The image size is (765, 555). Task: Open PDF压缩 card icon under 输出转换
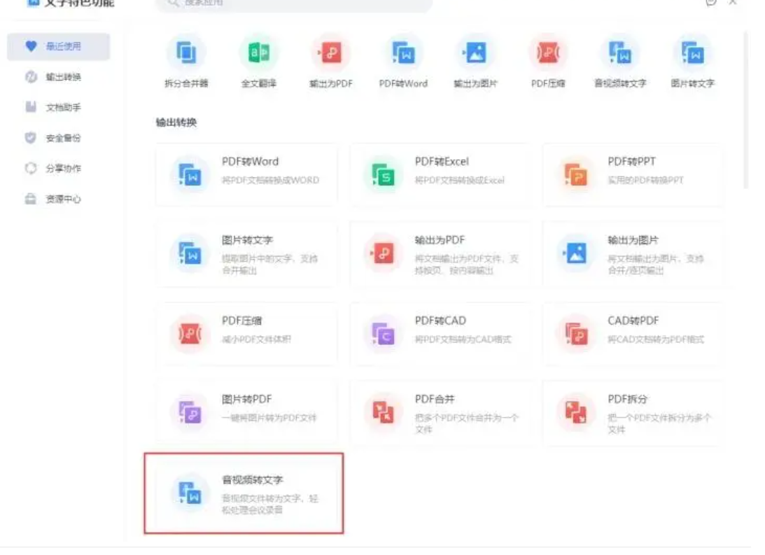(190, 334)
